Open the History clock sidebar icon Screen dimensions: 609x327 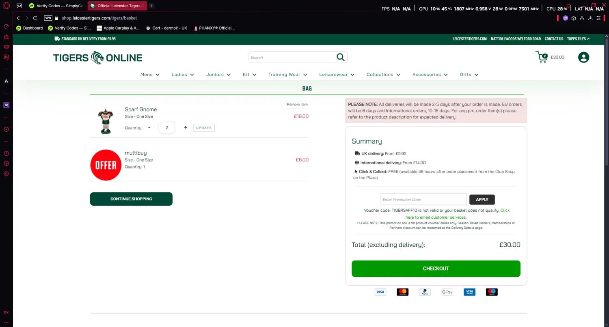tap(6, 153)
